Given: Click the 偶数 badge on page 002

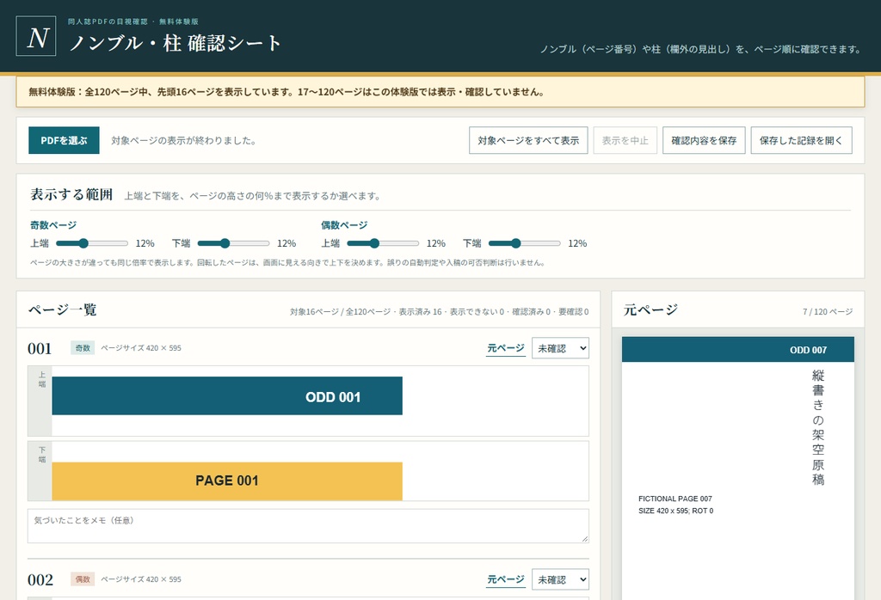Looking at the screenshot, I should pyautogui.click(x=83, y=579).
